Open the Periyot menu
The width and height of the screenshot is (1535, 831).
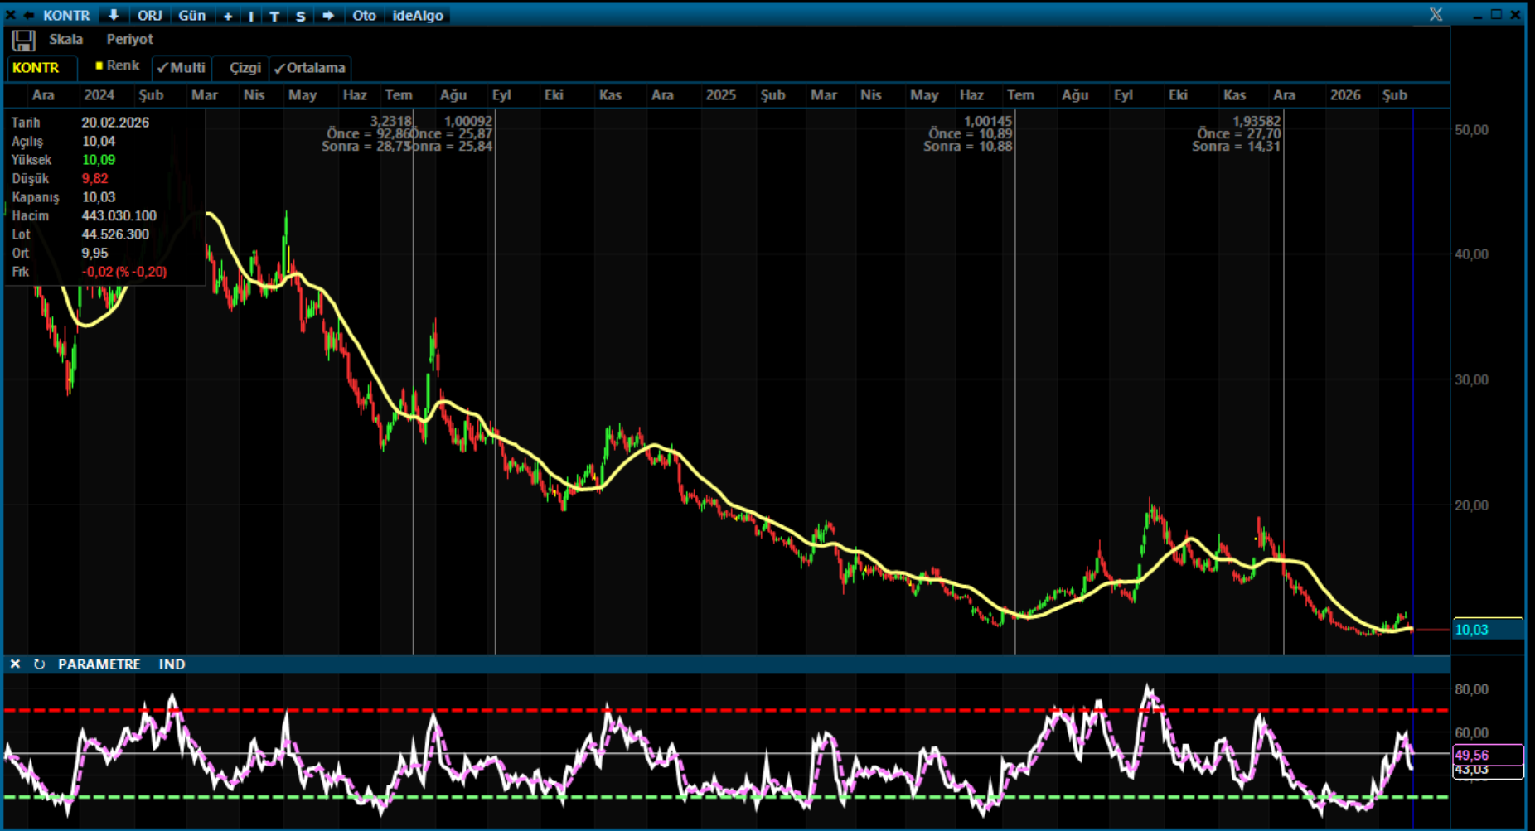tap(129, 40)
